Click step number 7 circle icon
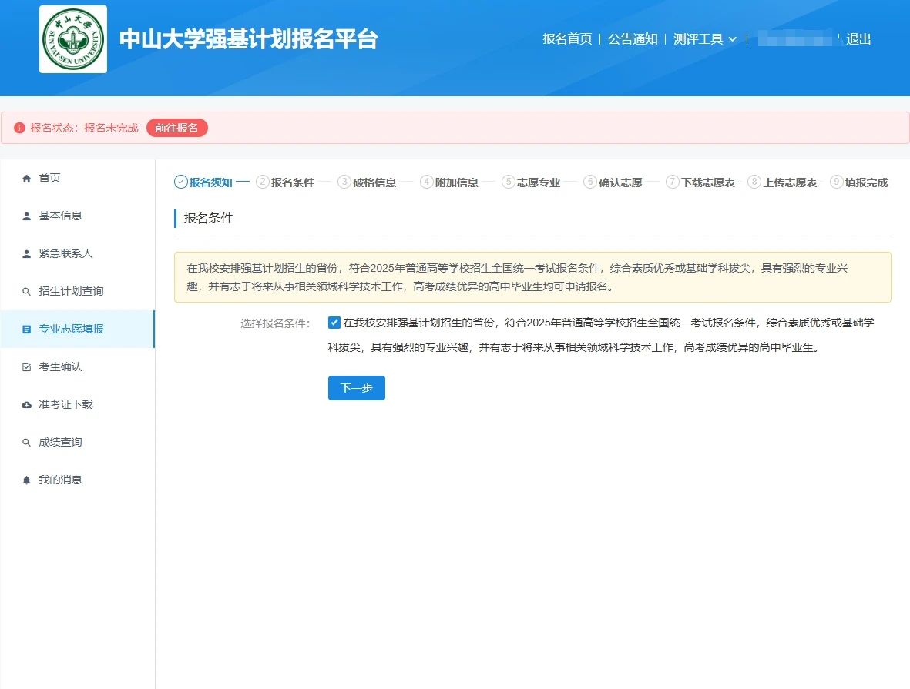910x689 pixels. [672, 182]
